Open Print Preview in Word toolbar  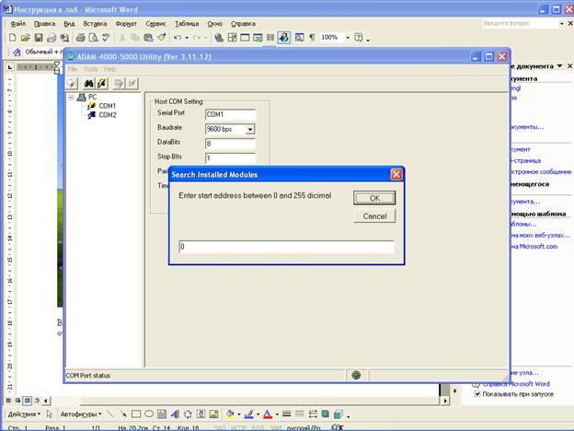tap(93, 38)
